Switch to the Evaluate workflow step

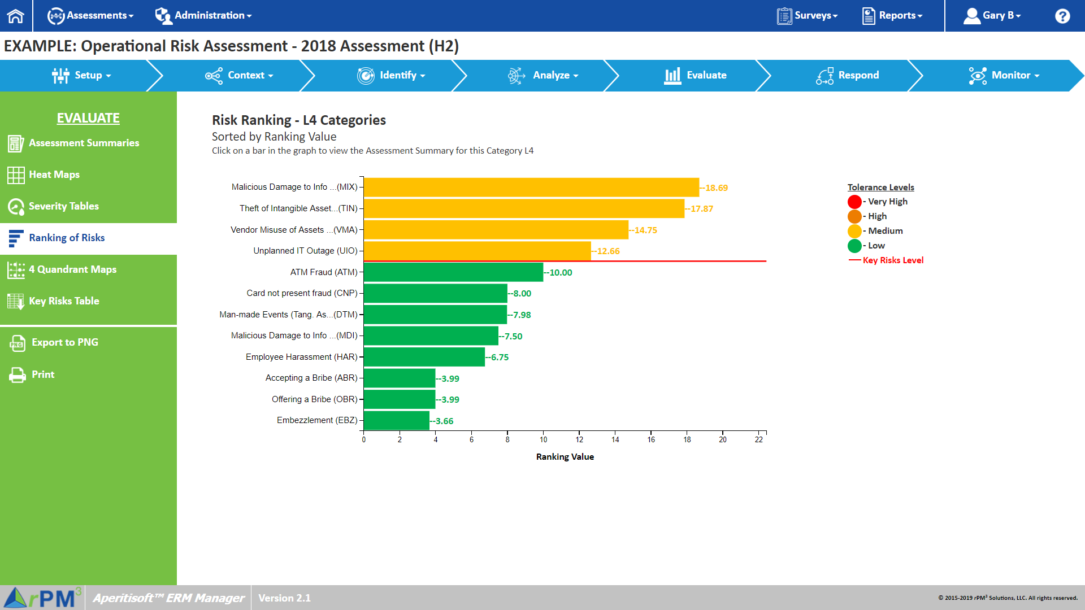tap(696, 76)
